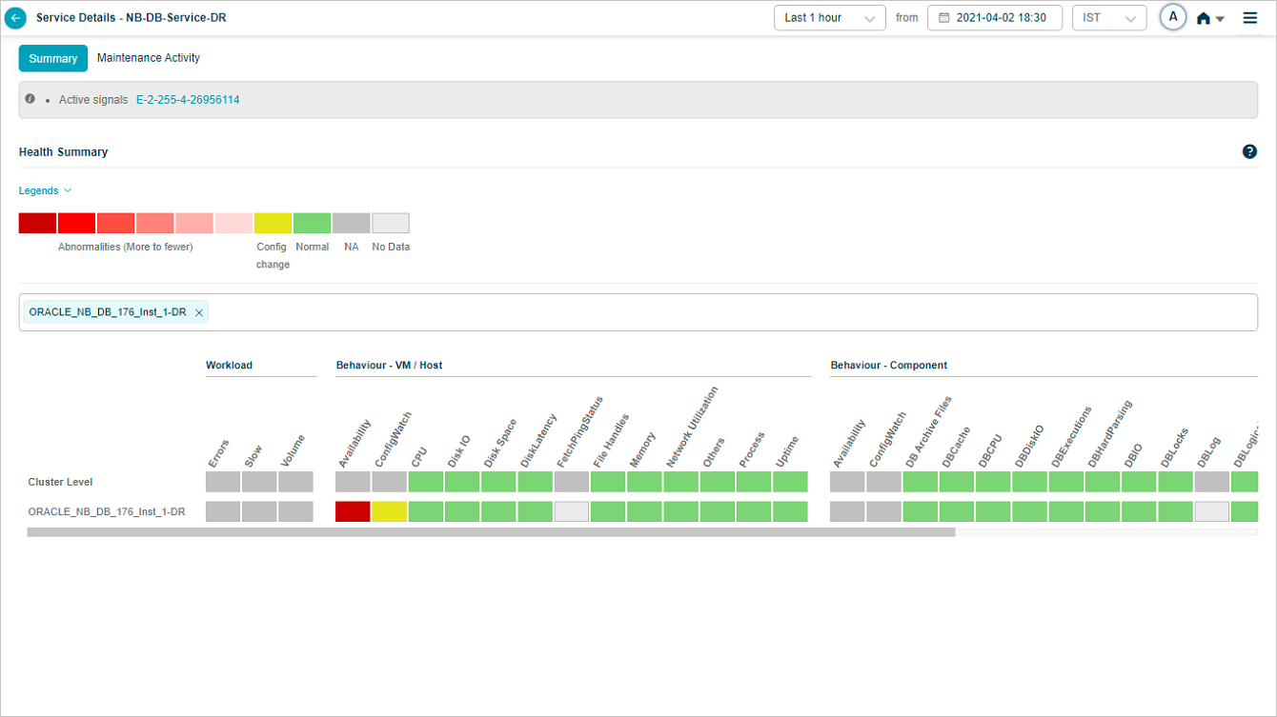Click the info icon beside Active signals
Screen dimensions: 1277x717
click(30, 99)
